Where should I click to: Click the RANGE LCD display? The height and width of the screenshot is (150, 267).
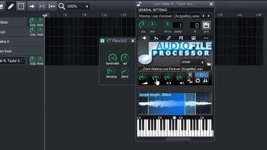(x=178, y=25)
